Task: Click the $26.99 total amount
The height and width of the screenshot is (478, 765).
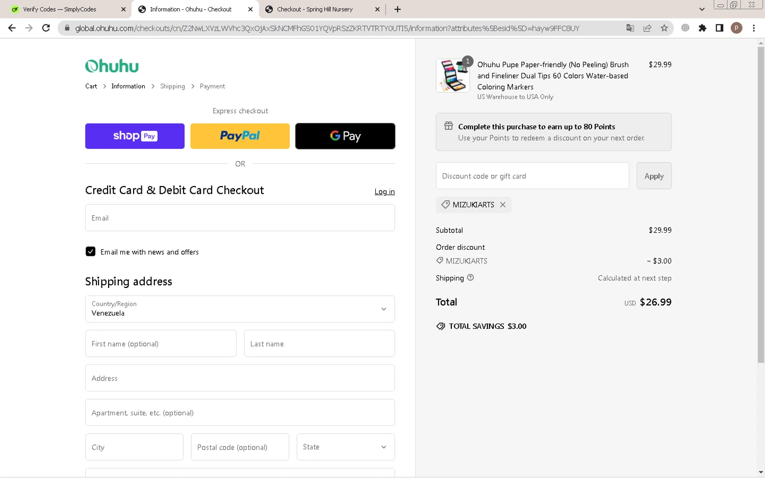Action: (655, 302)
